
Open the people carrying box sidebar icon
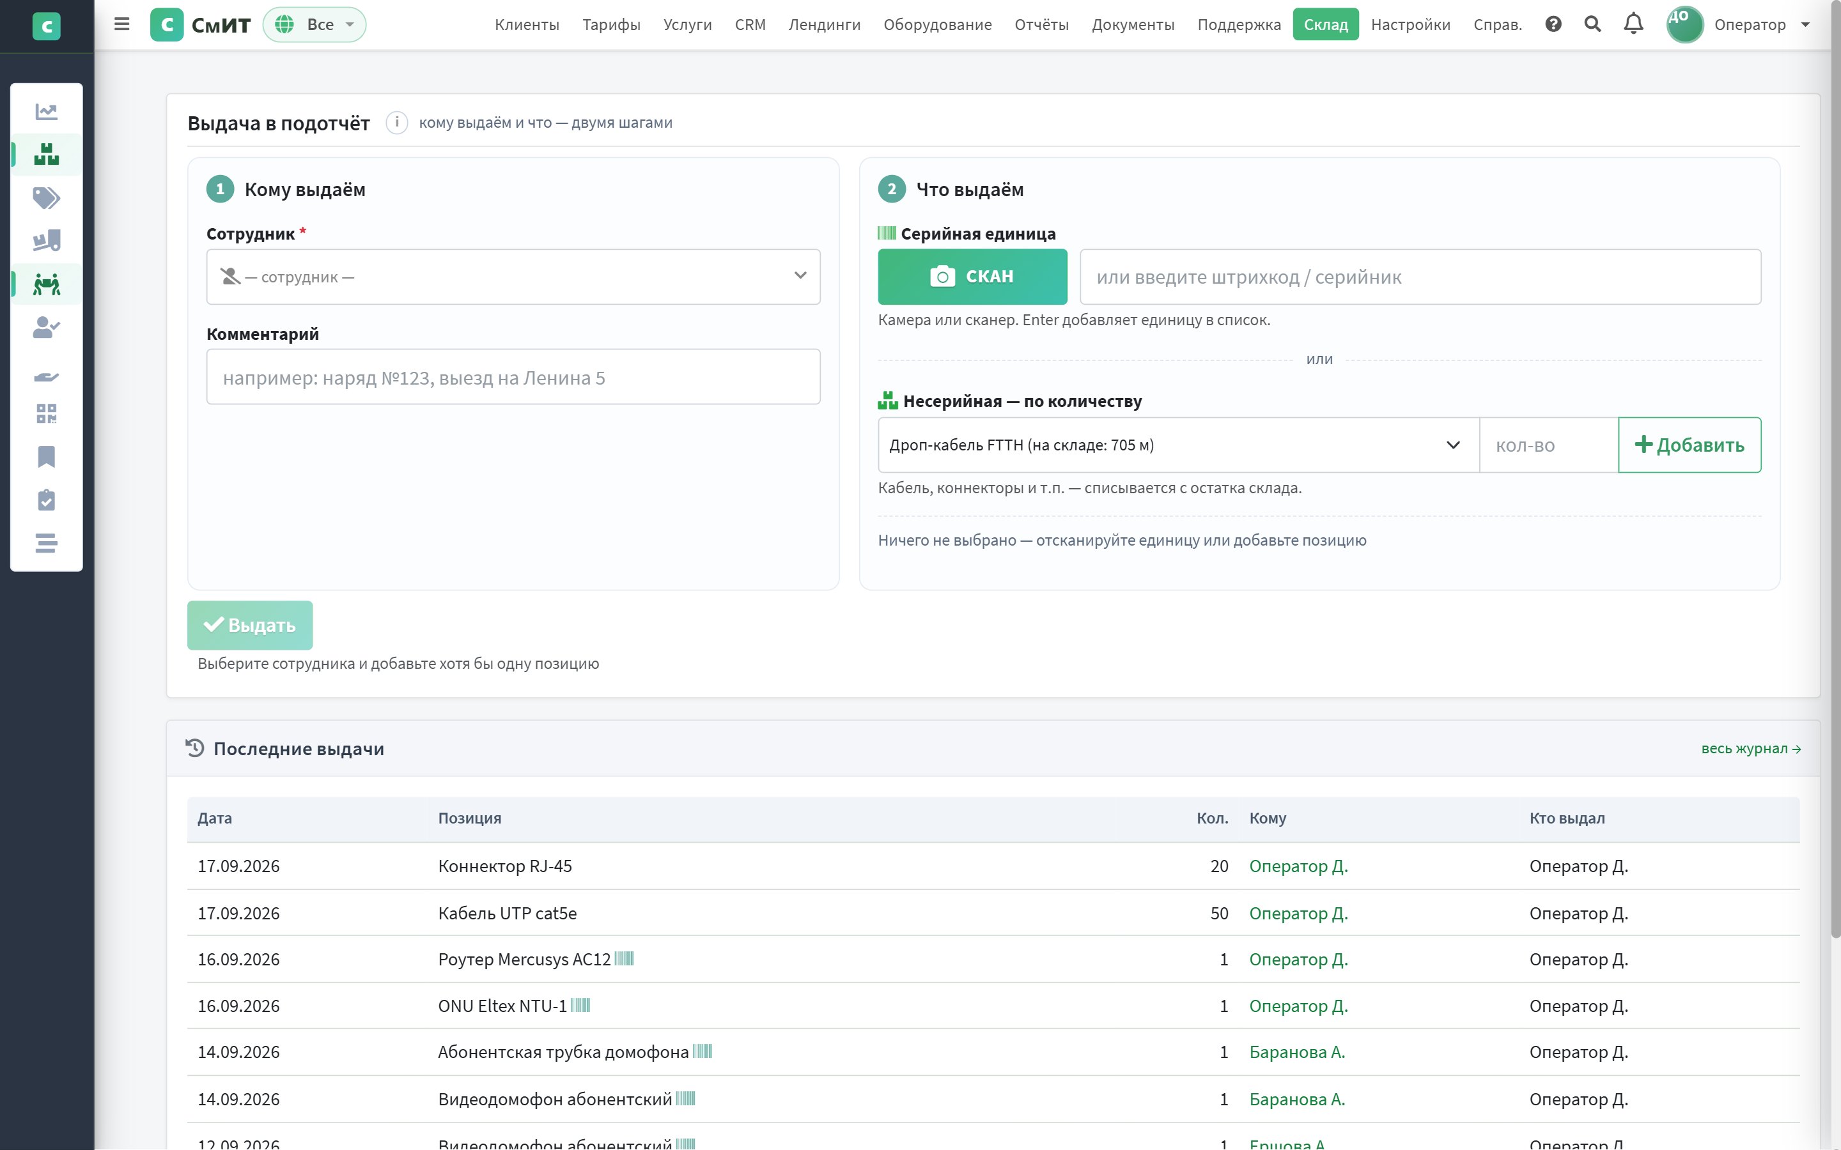tap(47, 284)
